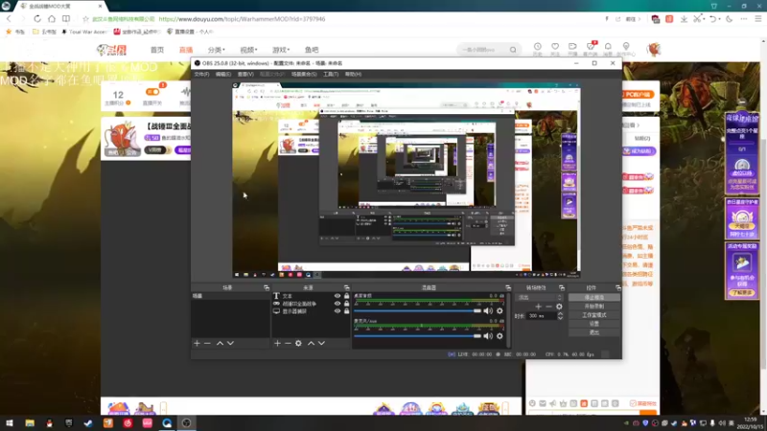This screenshot has width=767, height=431.
Task: Open Settings from OBS controls
Action: coord(594,324)
